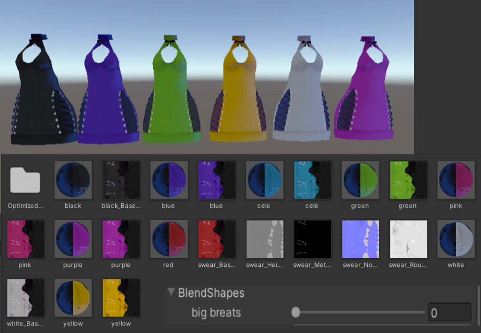Open the Optimized folder
Screen dimensions: 481x333
[x=25, y=180]
